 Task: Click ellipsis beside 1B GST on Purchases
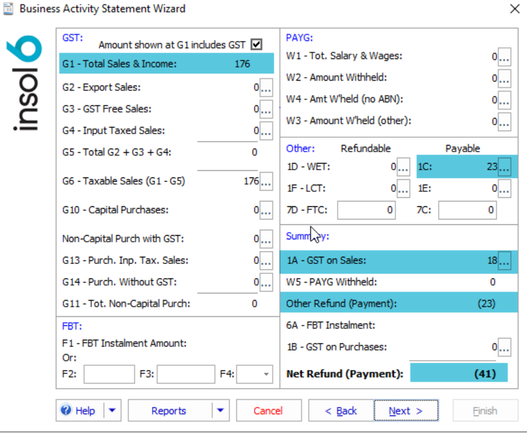click(x=504, y=347)
